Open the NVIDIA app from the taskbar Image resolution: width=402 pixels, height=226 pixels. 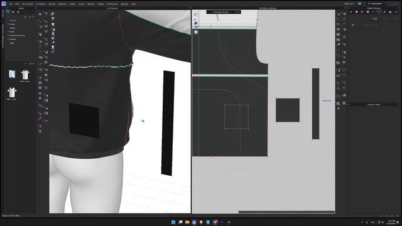(229, 222)
